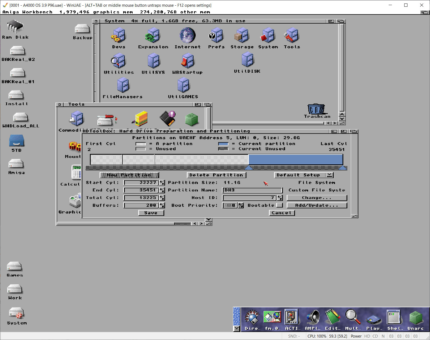Screen dimensions: 430x340
Task: Adjust Buffers stepper arrows
Action: tap(162, 205)
